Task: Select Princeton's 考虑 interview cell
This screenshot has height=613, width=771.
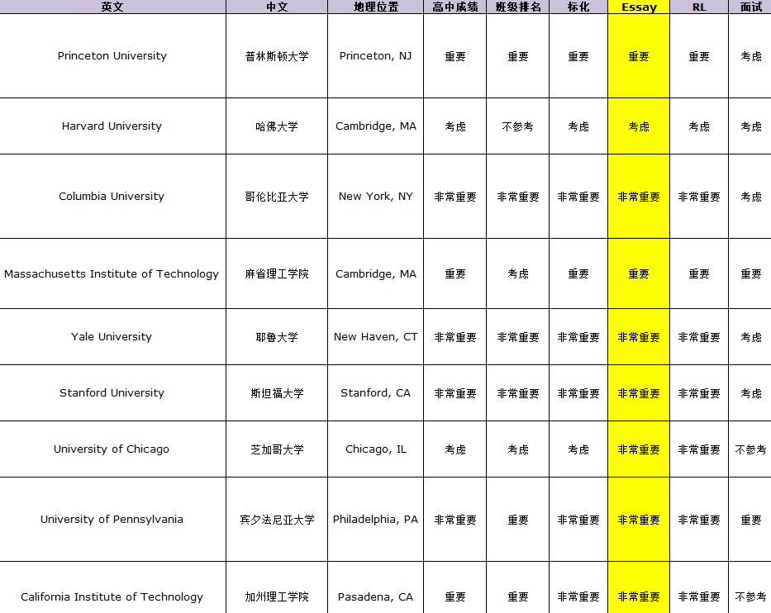Action: point(750,56)
